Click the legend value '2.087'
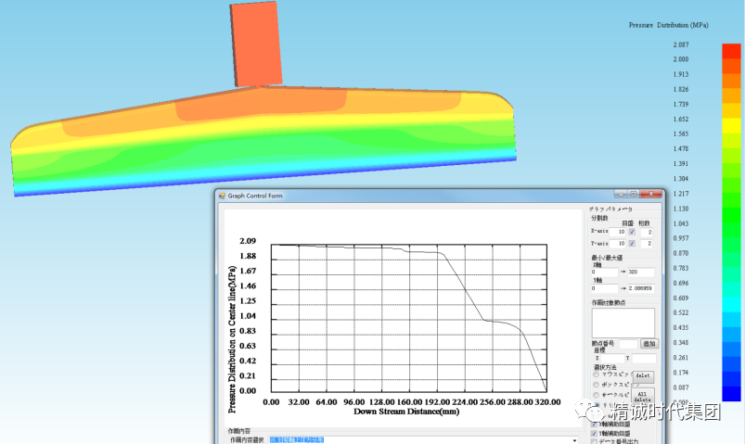Image resolution: width=745 pixels, height=444 pixels. (680, 44)
